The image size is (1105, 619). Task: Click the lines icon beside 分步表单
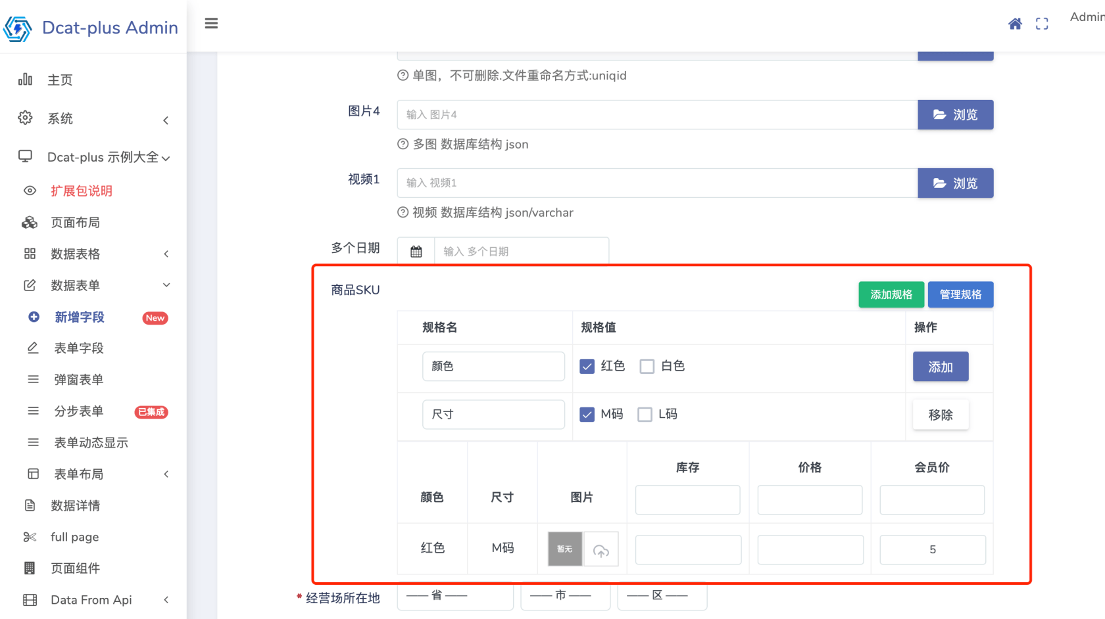click(x=33, y=411)
